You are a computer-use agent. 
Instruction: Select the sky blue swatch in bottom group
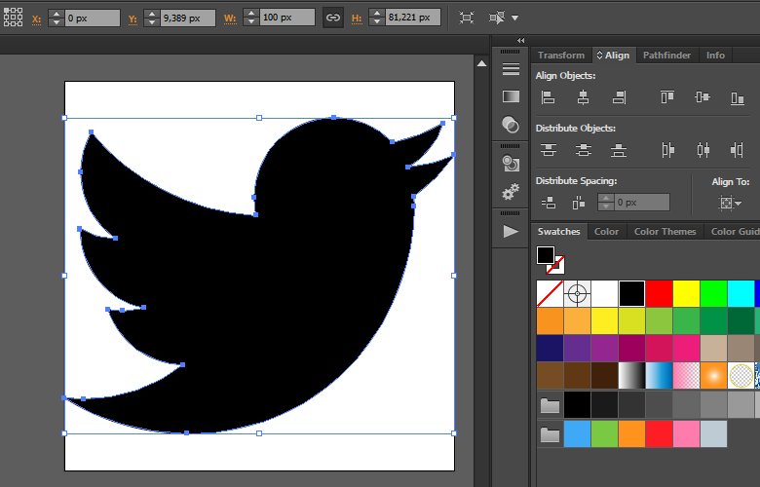tap(577, 433)
